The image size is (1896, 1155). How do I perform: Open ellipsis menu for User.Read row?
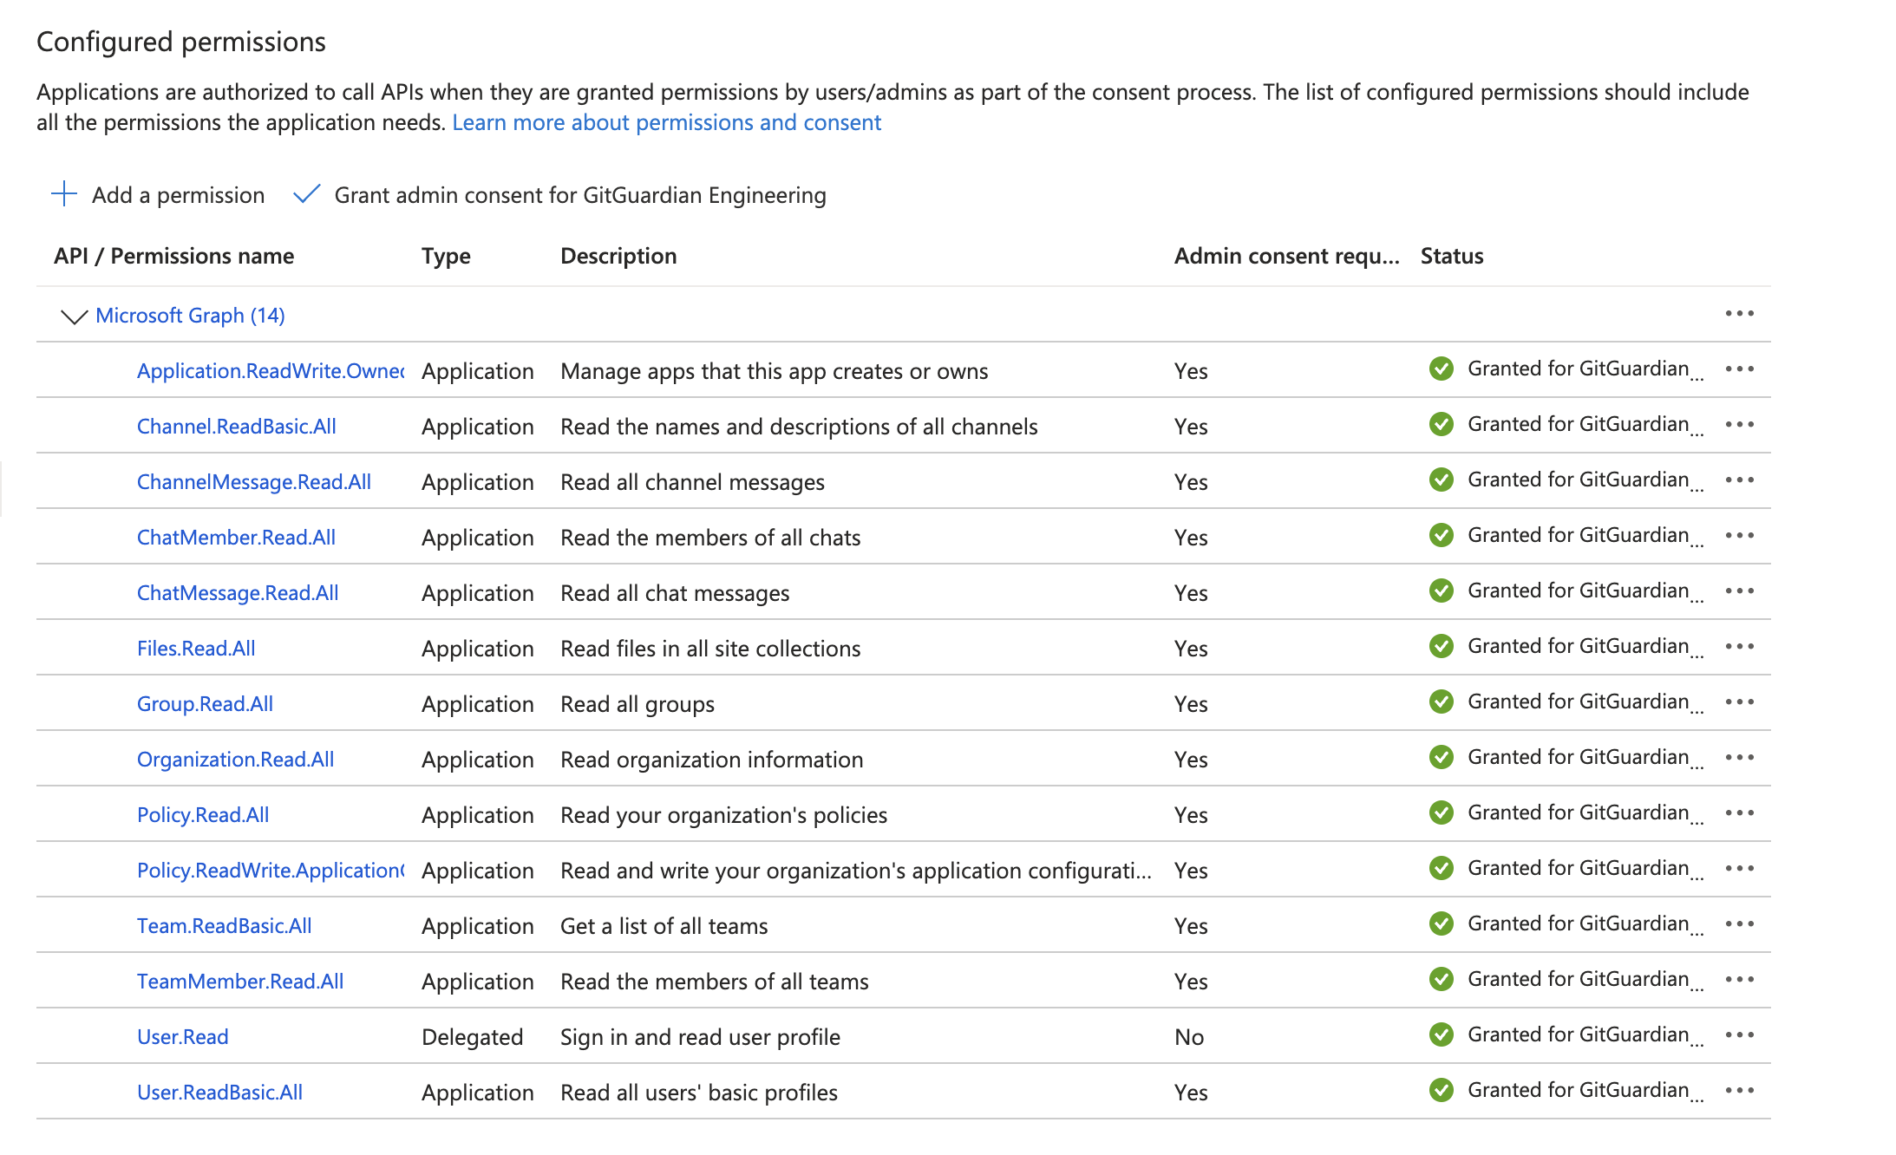tap(1739, 1035)
